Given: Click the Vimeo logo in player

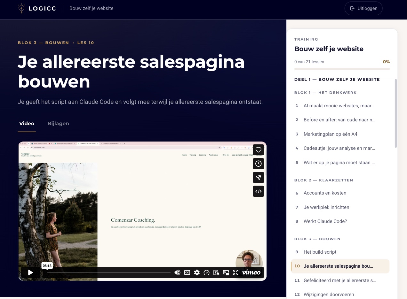Looking at the screenshot, I should (251, 272).
